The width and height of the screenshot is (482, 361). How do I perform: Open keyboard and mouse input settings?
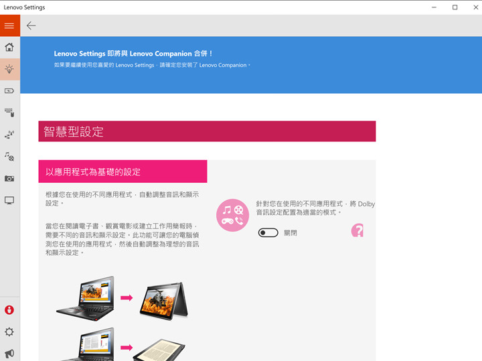9,113
